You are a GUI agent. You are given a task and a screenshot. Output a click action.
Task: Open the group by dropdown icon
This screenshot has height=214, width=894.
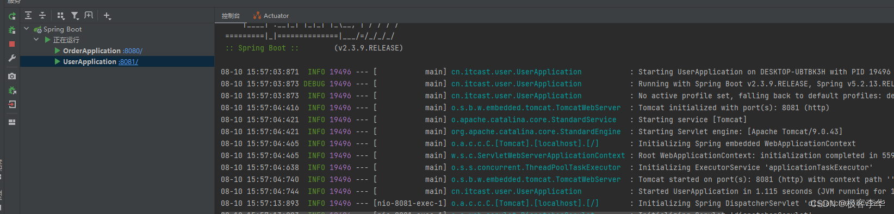click(x=61, y=16)
